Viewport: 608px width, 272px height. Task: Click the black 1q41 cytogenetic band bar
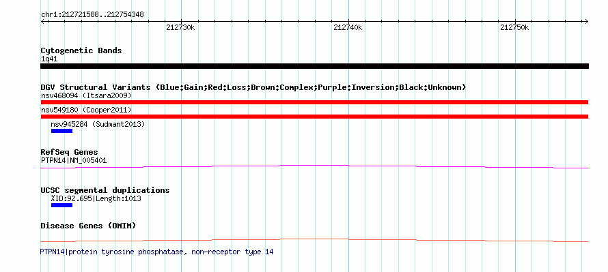(x=314, y=66)
